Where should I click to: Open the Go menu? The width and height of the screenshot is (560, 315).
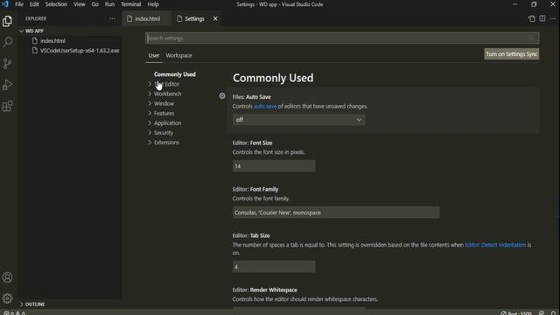(x=95, y=4)
